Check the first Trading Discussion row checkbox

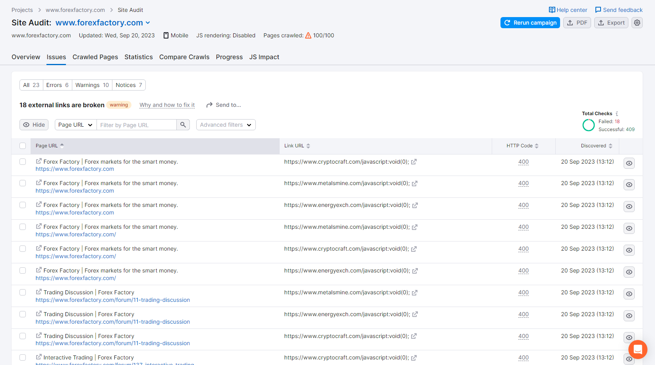(x=23, y=292)
